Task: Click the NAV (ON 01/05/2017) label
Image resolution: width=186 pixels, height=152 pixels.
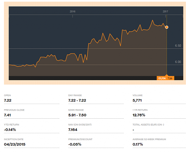Action: [80, 125]
